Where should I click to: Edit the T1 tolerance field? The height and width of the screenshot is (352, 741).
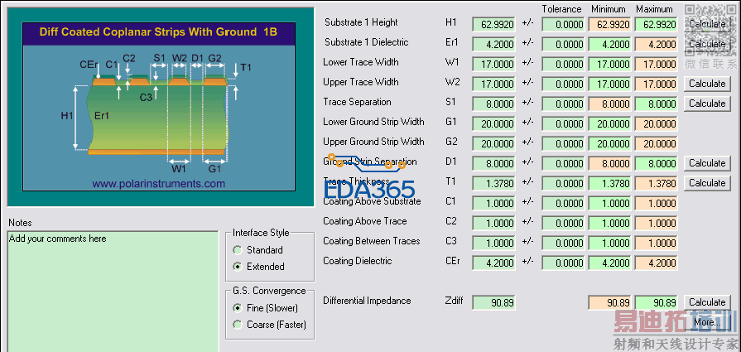point(563,183)
